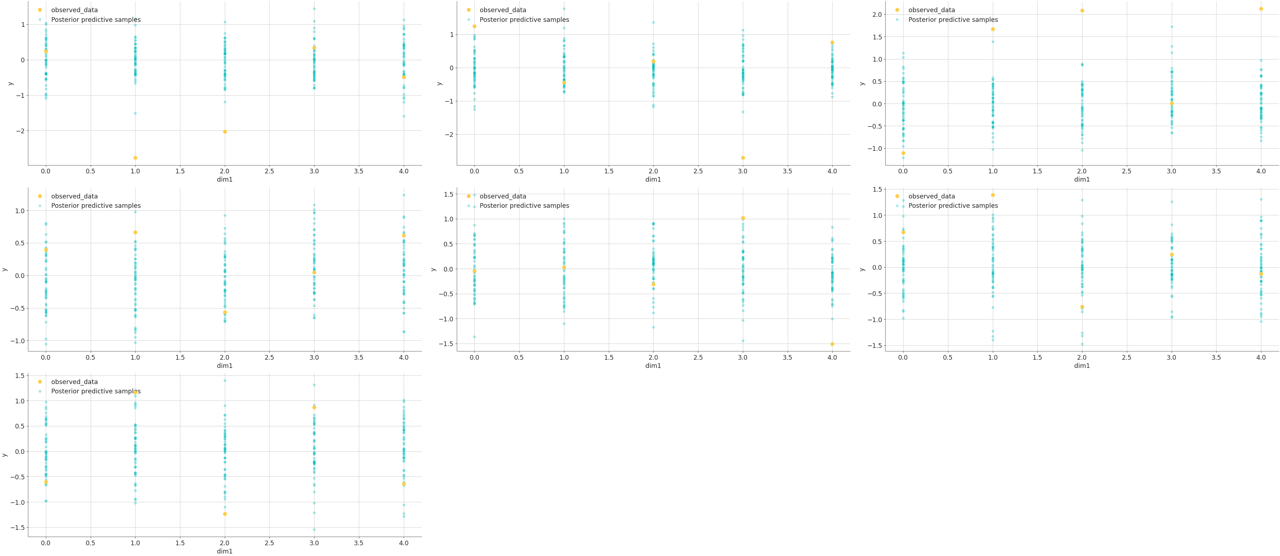Viewport: 1280px width, 556px height.
Task: Click the orange legend marker in middle-right plot
Action: (x=897, y=196)
